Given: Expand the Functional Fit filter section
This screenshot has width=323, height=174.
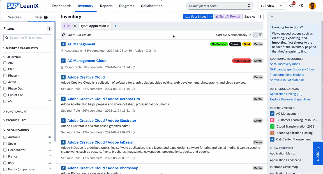Looking at the screenshot, I should [16, 112].
